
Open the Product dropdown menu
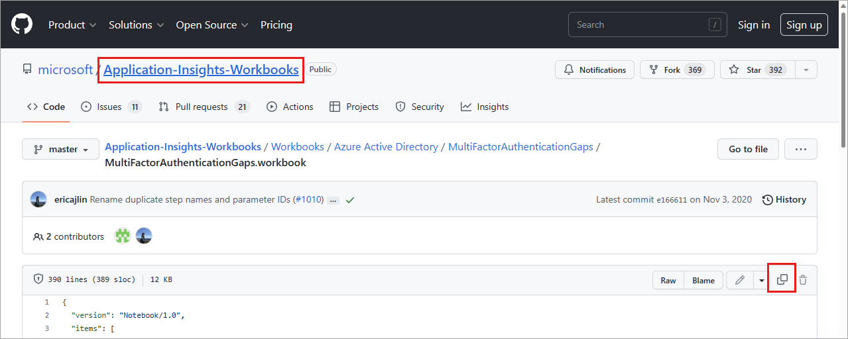coord(72,25)
